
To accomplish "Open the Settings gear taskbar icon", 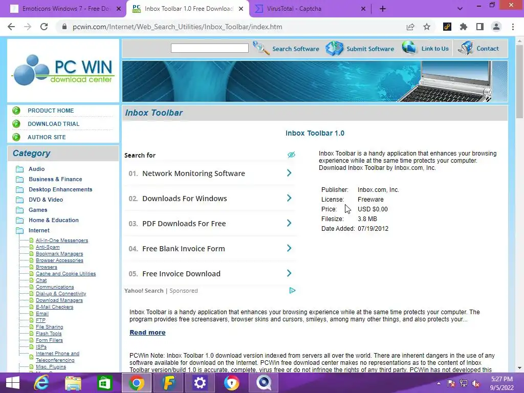I will click(x=200, y=383).
